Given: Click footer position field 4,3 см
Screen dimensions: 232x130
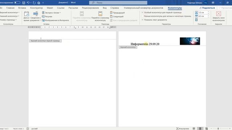Looking at the screenshot, I should pyautogui.click(x=203, y=16).
